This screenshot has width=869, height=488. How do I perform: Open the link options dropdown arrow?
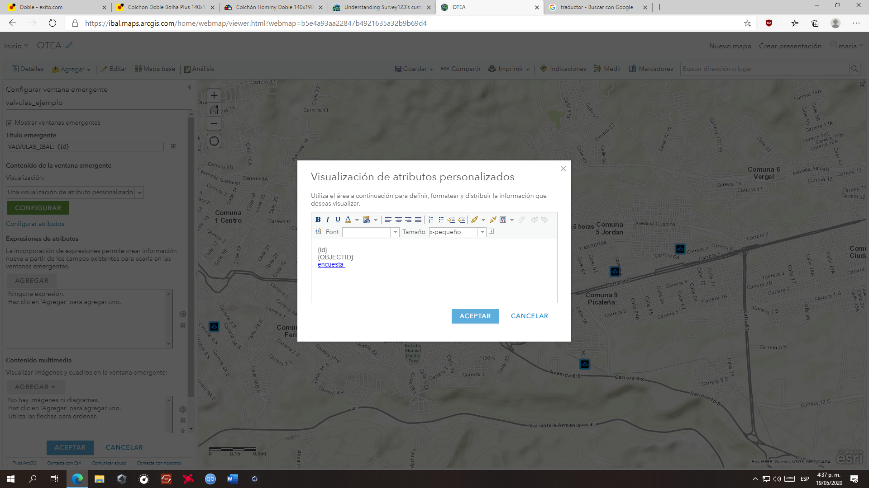pos(483,220)
